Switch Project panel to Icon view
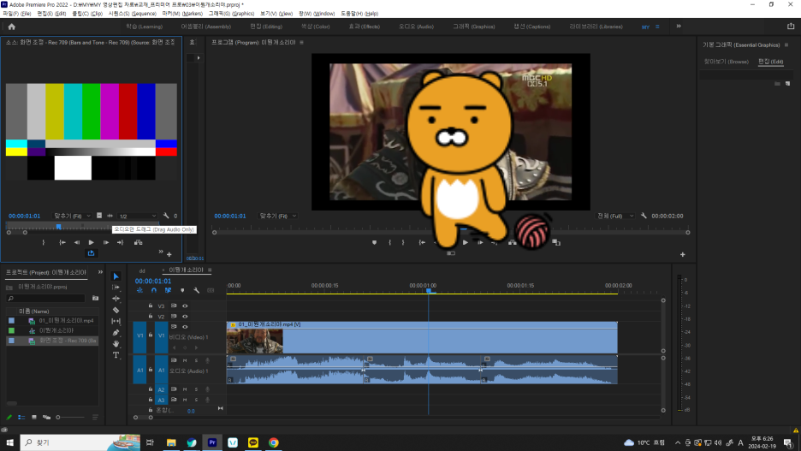801x451 pixels. (34, 418)
